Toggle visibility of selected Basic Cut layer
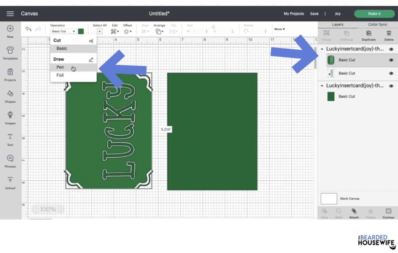The height and width of the screenshot is (253, 398). click(391, 60)
